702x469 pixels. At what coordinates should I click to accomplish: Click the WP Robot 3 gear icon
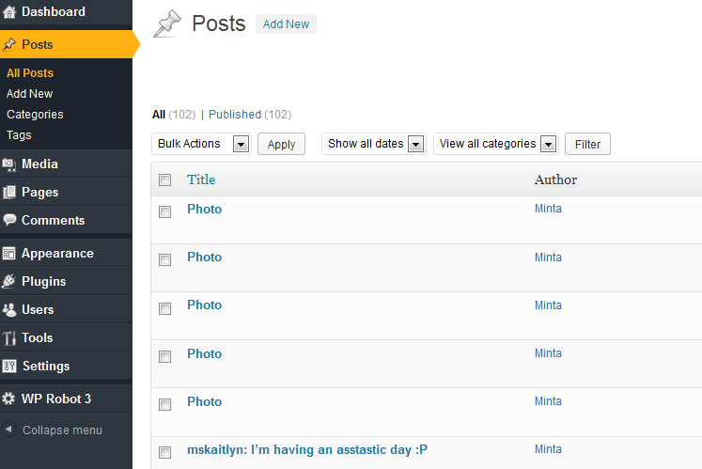pos(9,399)
